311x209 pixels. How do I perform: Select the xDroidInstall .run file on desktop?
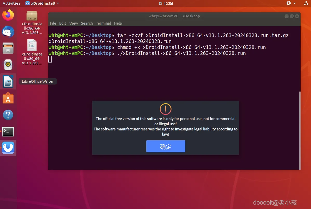(x=32, y=52)
